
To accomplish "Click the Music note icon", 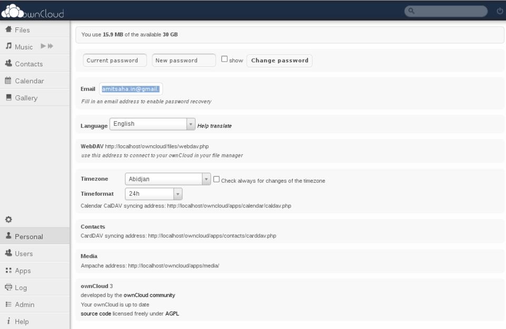I will pyautogui.click(x=9, y=46).
